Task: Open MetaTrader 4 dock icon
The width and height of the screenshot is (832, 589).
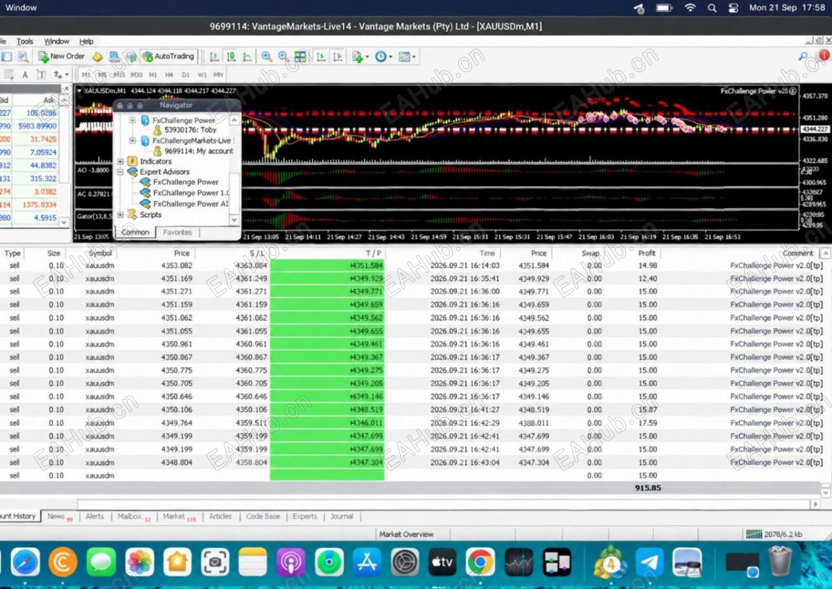Action: pyautogui.click(x=611, y=562)
